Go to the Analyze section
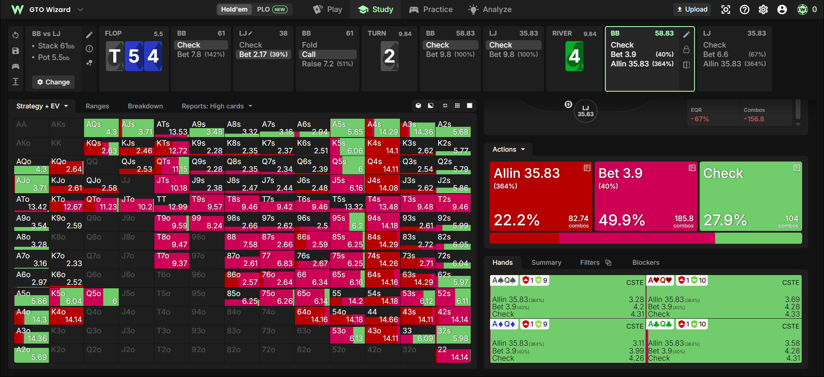824x377 pixels. pyautogui.click(x=490, y=9)
